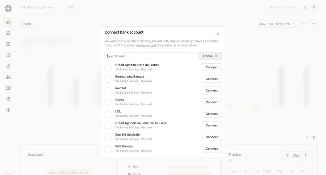This screenshot has width=326, height=175.
Task: Click the Meals purple color swatch
Action: [x=129, y=174]
